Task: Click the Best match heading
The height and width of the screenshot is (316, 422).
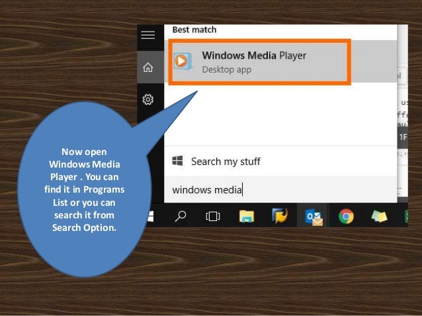Action: (x=194, y=30)
